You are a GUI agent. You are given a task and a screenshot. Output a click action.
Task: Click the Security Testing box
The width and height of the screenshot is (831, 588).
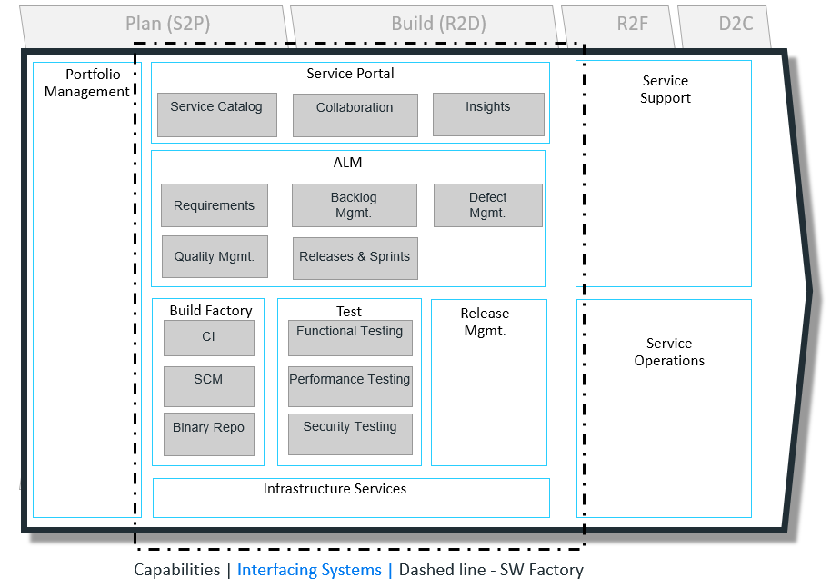click(x=350, y=434)
